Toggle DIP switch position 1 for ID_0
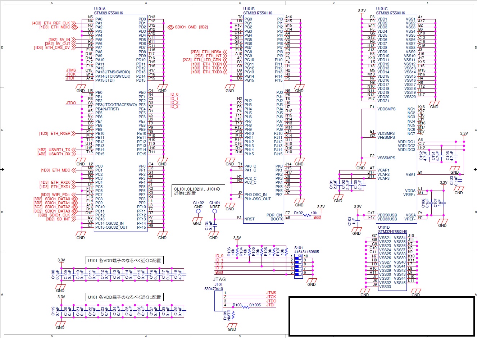 point(298,258)
